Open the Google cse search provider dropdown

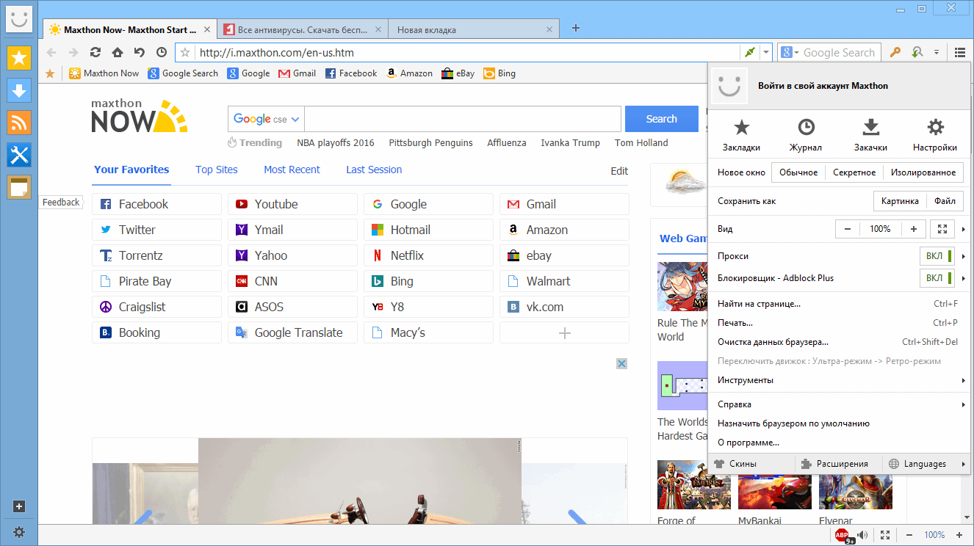(267, 119)
